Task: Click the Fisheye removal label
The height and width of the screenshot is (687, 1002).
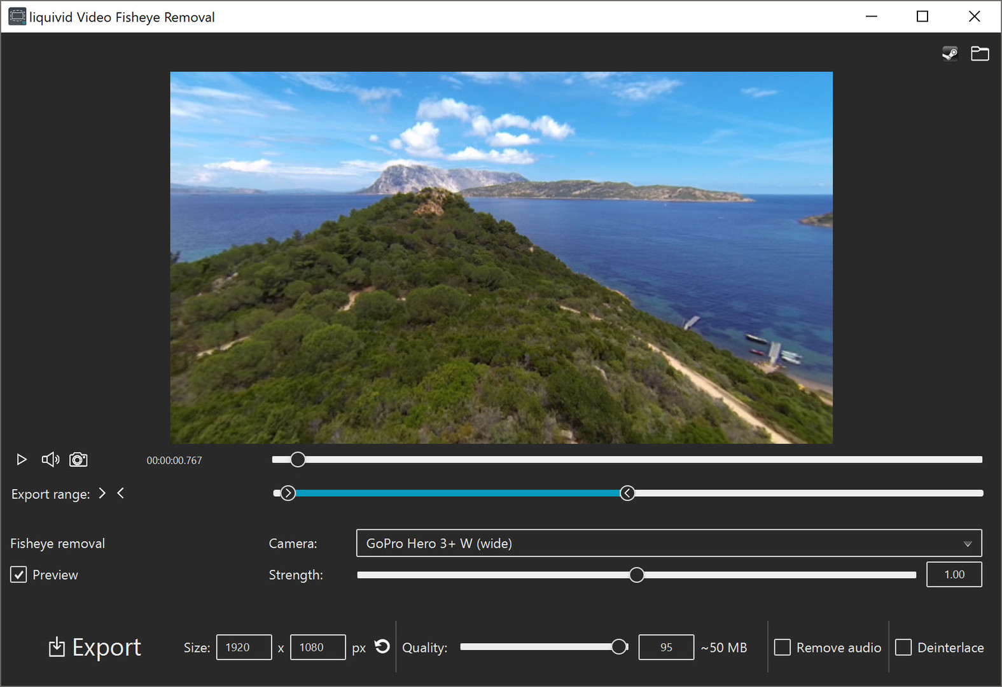Action: click(x=58, y=543)
